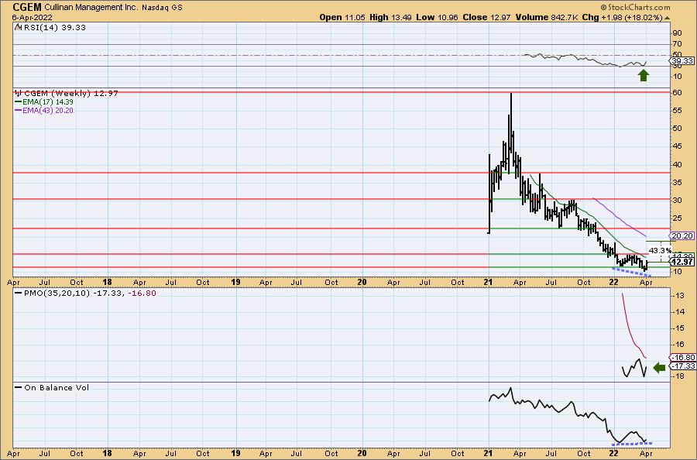Viewport: 697px width, 460px height.
Task: Select the RSI(14) 39.33 indicator label
Action: click(x=53, y=27)
